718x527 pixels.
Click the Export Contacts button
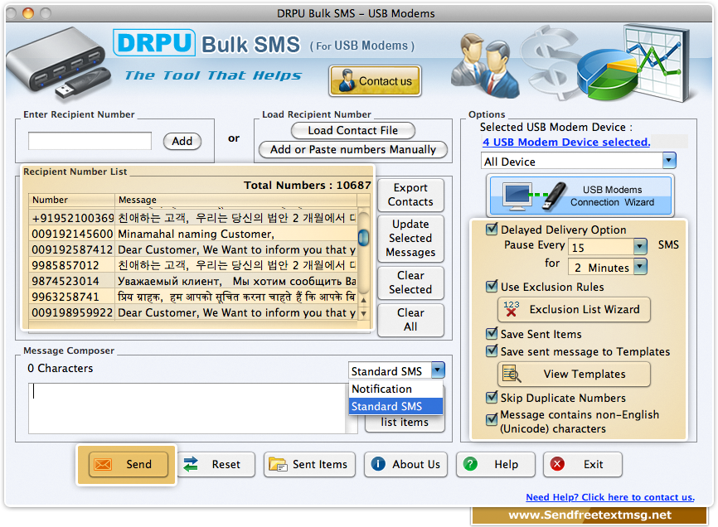point(410,195)
